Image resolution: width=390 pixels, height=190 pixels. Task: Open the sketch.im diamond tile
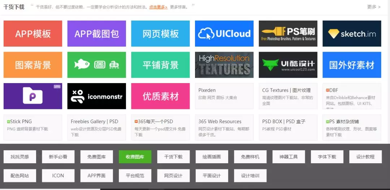coord(352,34)
